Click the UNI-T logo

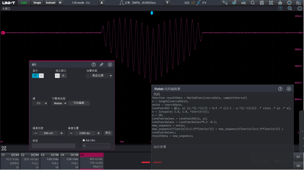tap(9, 3)
